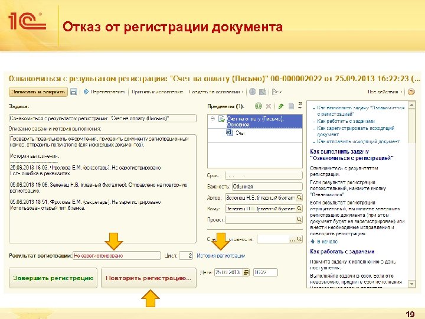Open link Как зарегистрировать исходящий документ
Viewport: 425px width, 319px height.
point(355,131)
